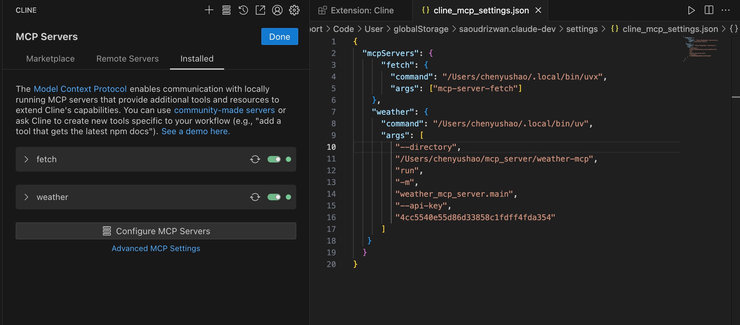Click the green status dot for fetch
Screen dimensions: 740x325
[288, 159]
